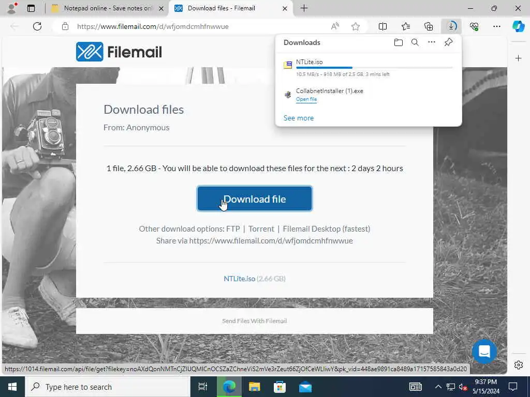Open file link for CollabnetInstaller
This screenshot has width=530, height=397.
(306, 99)
